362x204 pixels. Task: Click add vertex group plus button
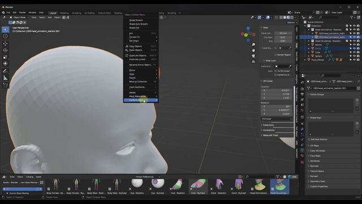pos(357,100)
